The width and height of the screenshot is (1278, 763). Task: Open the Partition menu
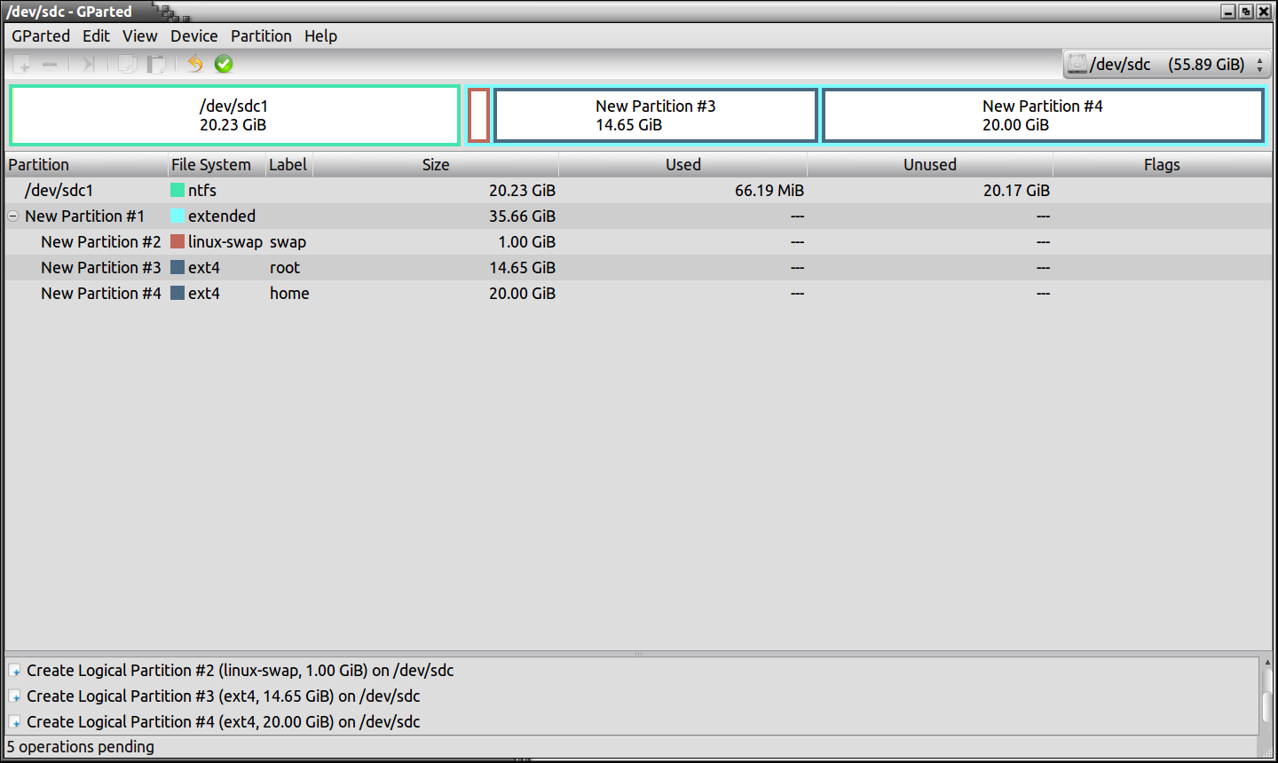point(261,36)
